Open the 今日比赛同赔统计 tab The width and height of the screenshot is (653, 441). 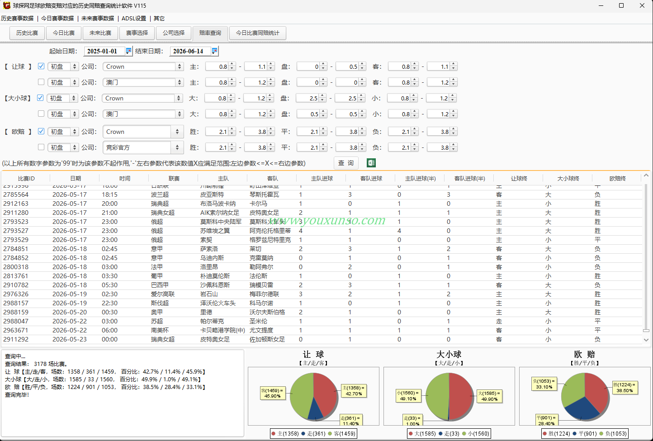(258, 33)
